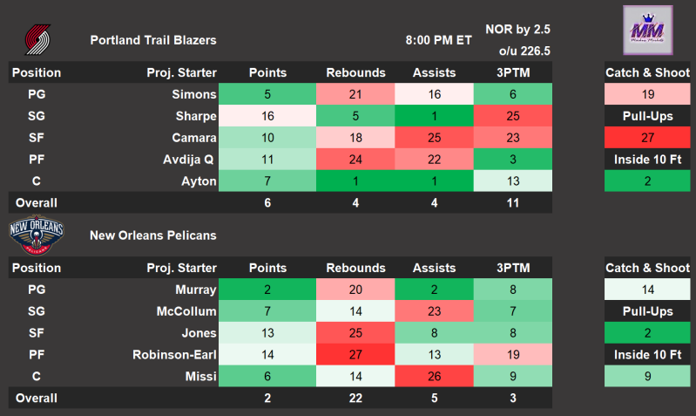
Task: Click McCollum's name in the Pelicans table
Action: [186, 310]
